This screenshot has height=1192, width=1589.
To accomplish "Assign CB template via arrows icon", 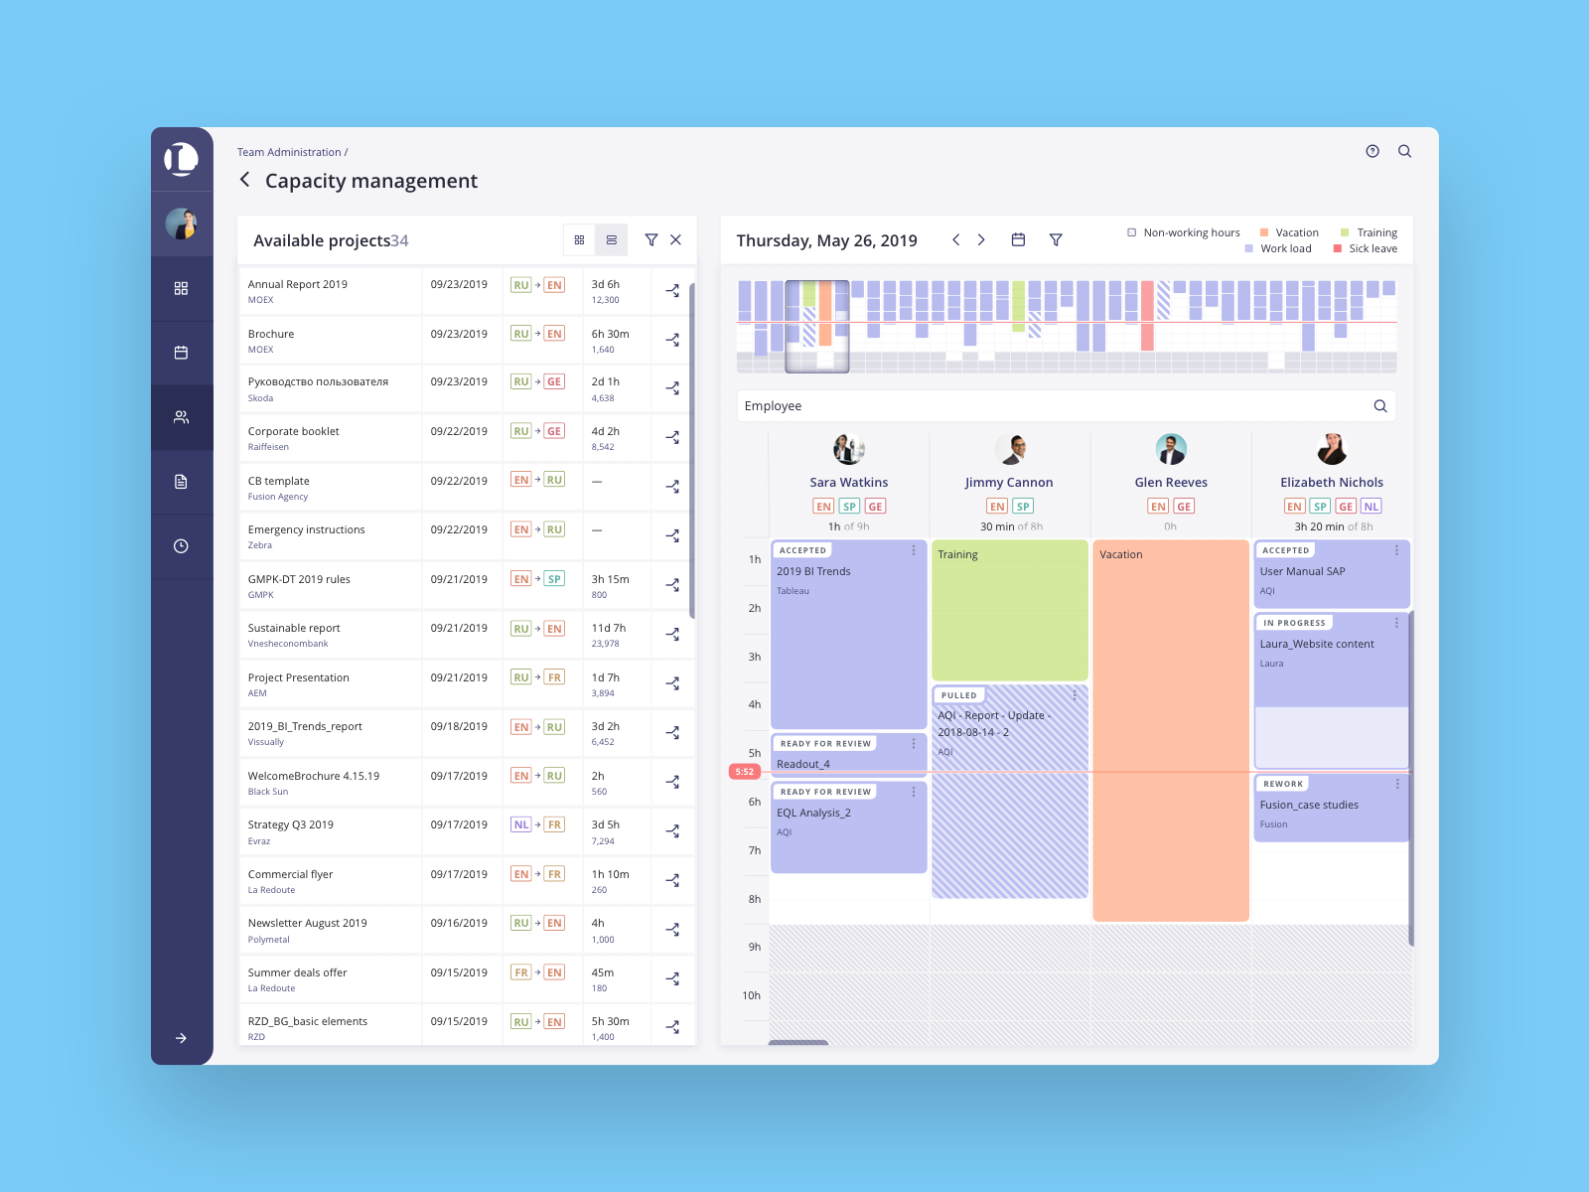I will coord(672,487).
